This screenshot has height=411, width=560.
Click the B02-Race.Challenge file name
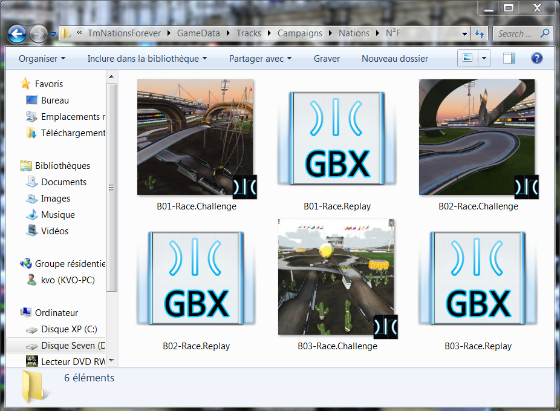point(478,206)
